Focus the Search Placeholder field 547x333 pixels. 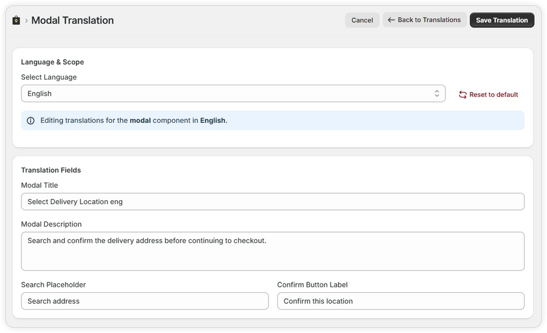tap(145, 301)
